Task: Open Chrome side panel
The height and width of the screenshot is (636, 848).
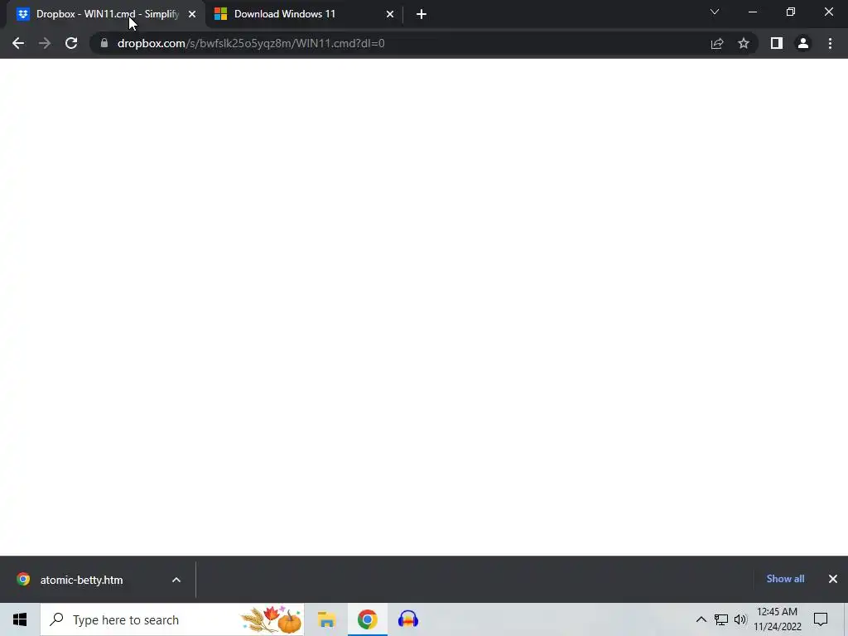Action: 777,43
